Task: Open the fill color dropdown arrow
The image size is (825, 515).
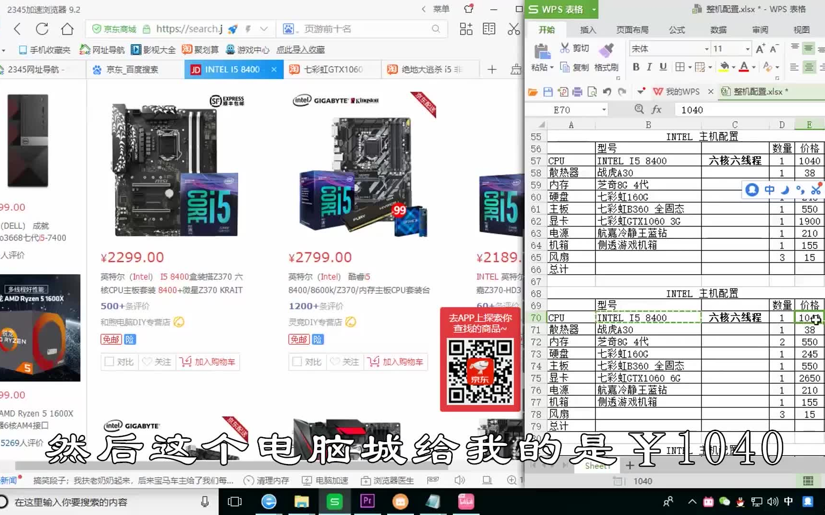Action: click(733, 68)
